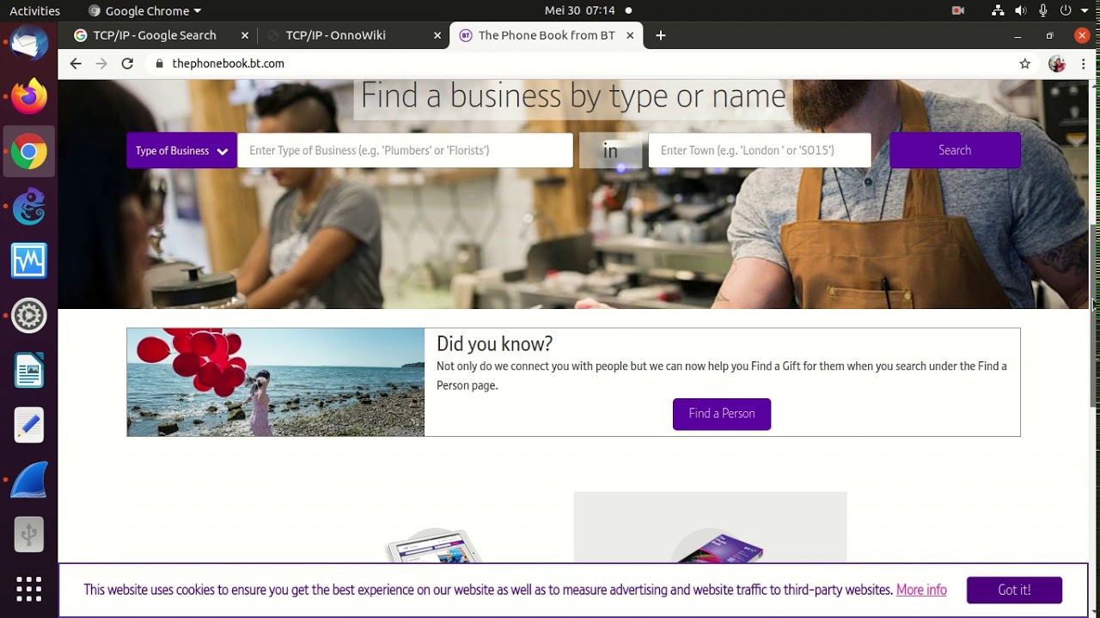Minimize the Chrome window
Viewport: 1100px width, 618px height.
[1017, 35]
